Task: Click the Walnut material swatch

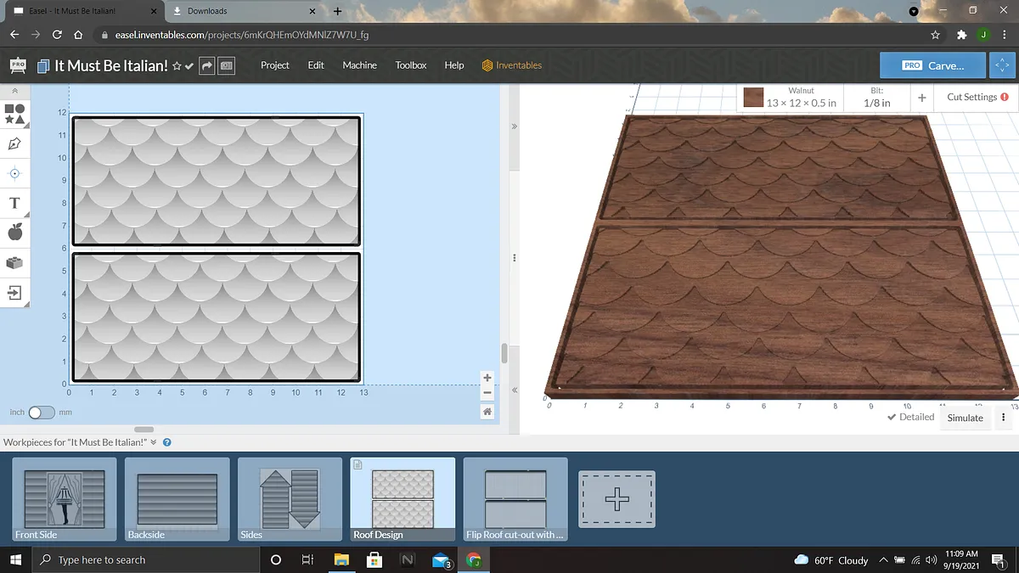Action: (x=753, y=98)
